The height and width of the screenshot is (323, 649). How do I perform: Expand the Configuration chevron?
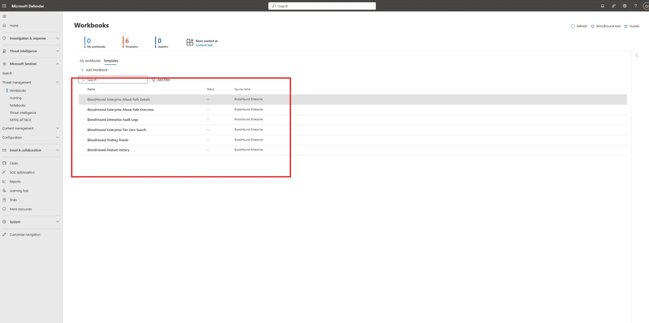click(x=58, y=137)
